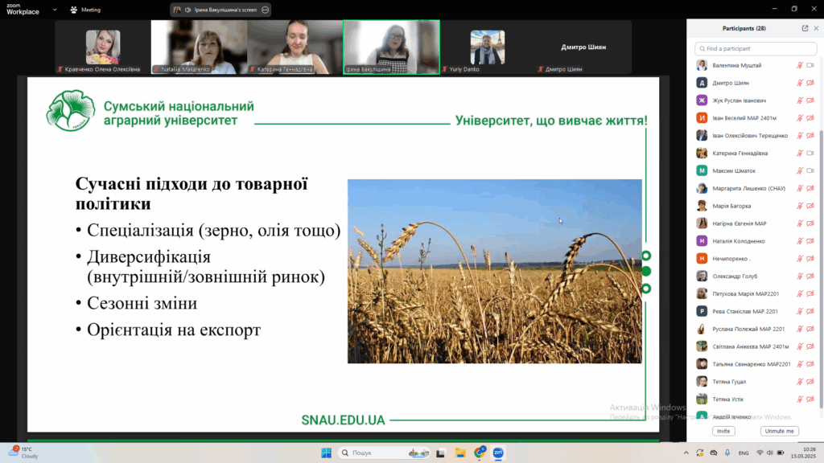
Task: Toggle microphone icon for Максим Шматок
Action: tap(800, 170)
